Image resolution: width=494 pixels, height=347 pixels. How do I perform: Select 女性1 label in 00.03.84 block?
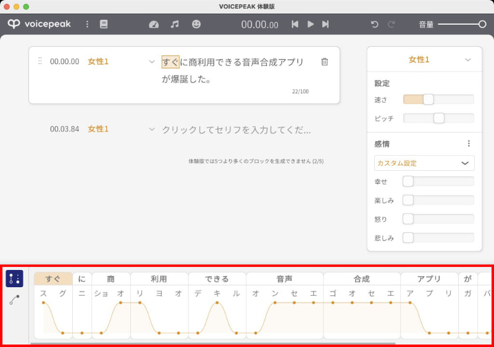98,129
